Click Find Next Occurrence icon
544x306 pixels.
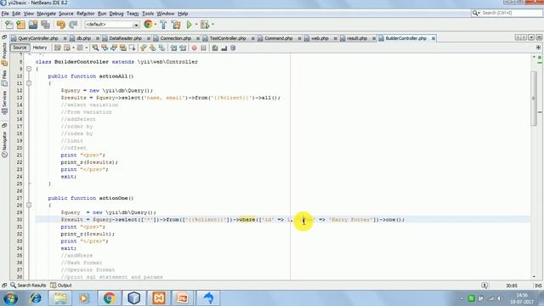pyautogui.click(x=113, y=48)
